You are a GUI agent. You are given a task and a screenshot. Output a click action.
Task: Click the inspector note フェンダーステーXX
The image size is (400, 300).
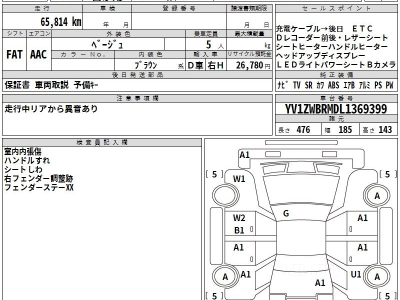[x=39, y=188]
